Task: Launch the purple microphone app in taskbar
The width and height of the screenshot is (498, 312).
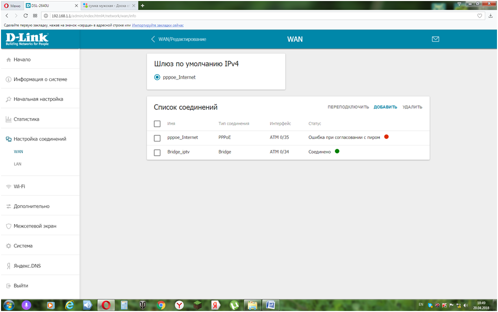Action: 26,305
